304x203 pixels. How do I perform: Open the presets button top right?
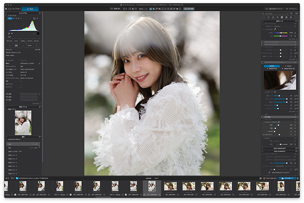(291, 9)
